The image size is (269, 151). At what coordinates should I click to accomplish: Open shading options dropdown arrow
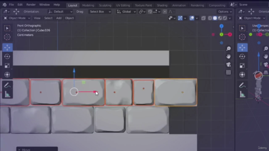tap(230, 18)
